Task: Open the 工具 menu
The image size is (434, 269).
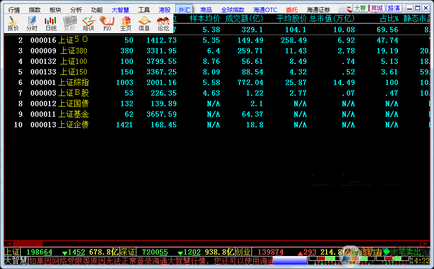Action: click(144, 10)
